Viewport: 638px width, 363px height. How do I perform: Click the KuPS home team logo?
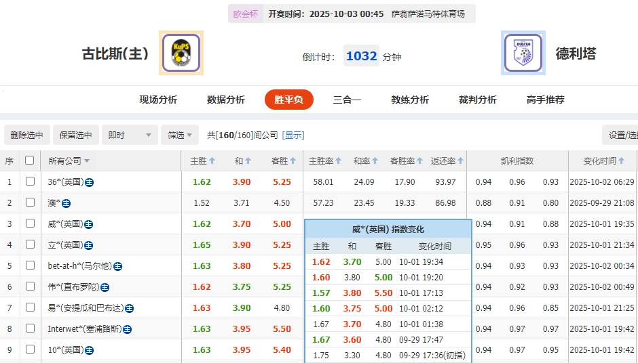pos(181,53)
